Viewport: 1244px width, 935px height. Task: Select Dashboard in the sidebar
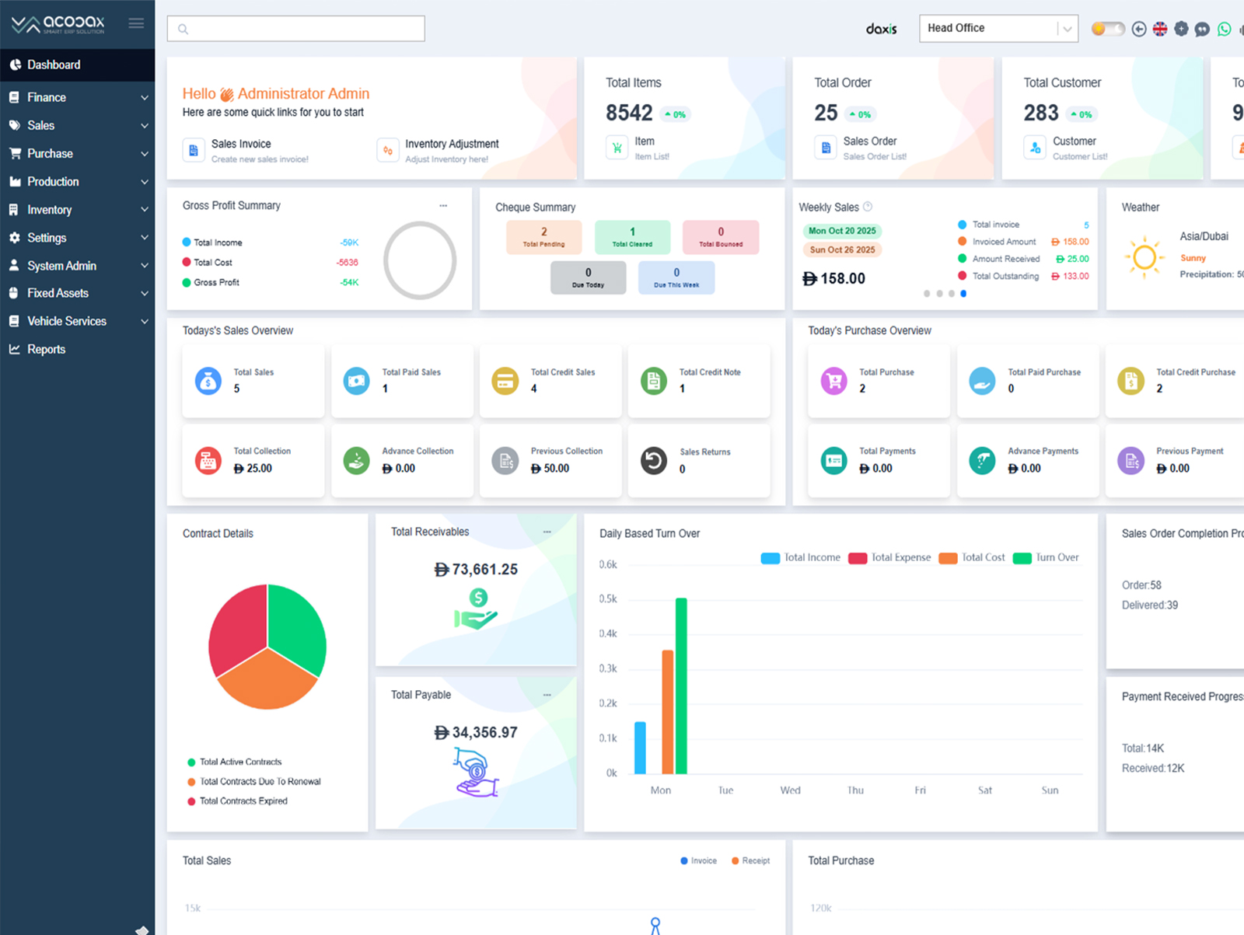point(54,65)
